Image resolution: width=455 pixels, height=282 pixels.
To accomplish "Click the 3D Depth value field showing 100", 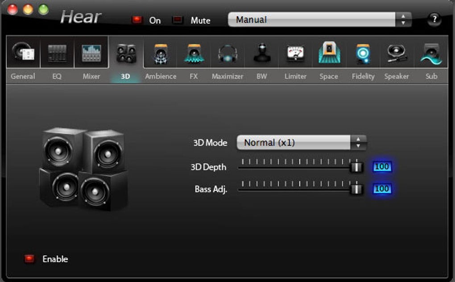I will [x=382, y=167].
